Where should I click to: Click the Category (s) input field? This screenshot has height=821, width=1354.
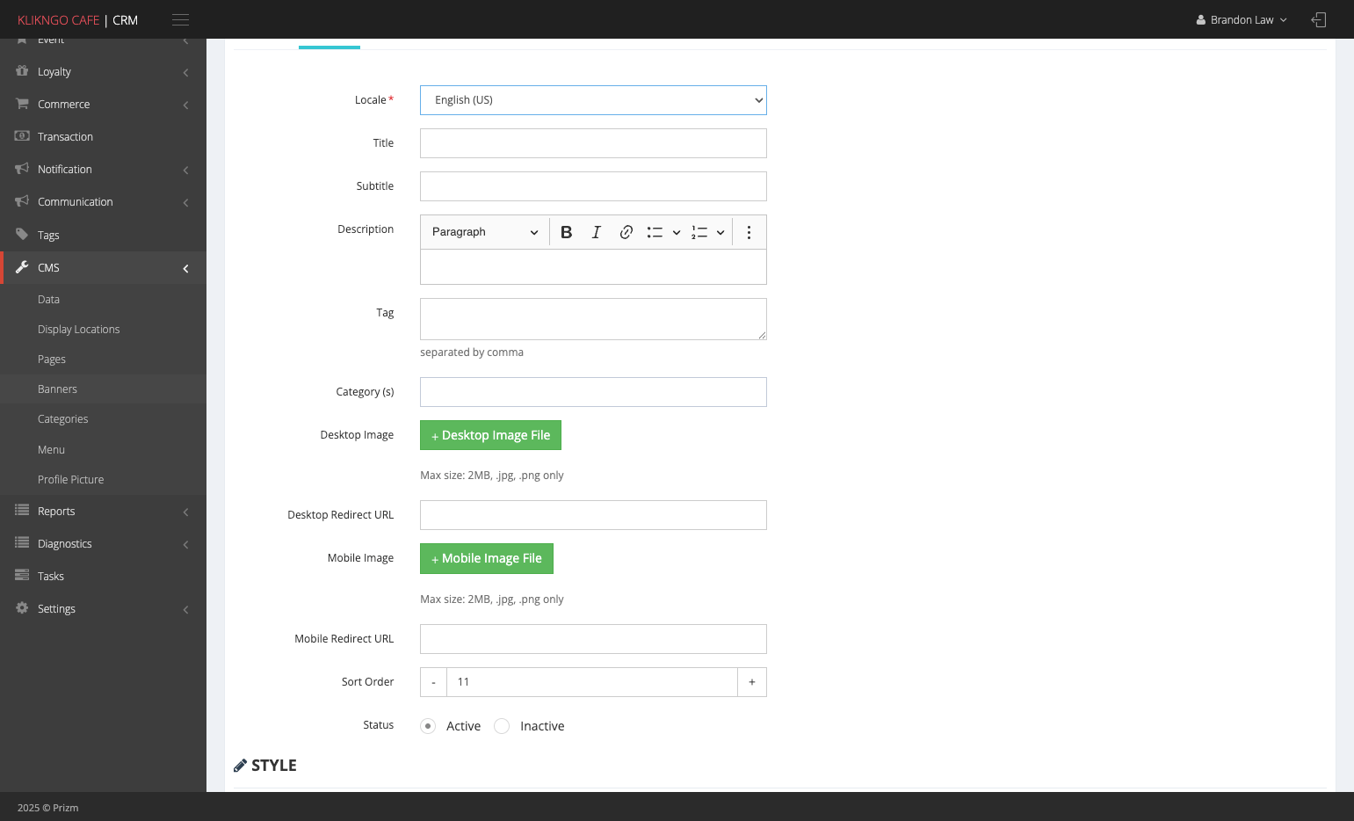click(593, 392)
